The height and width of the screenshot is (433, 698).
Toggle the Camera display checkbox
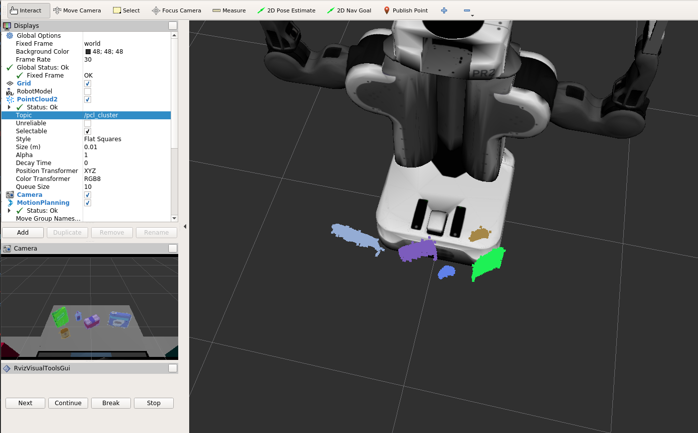coord(88,195)
